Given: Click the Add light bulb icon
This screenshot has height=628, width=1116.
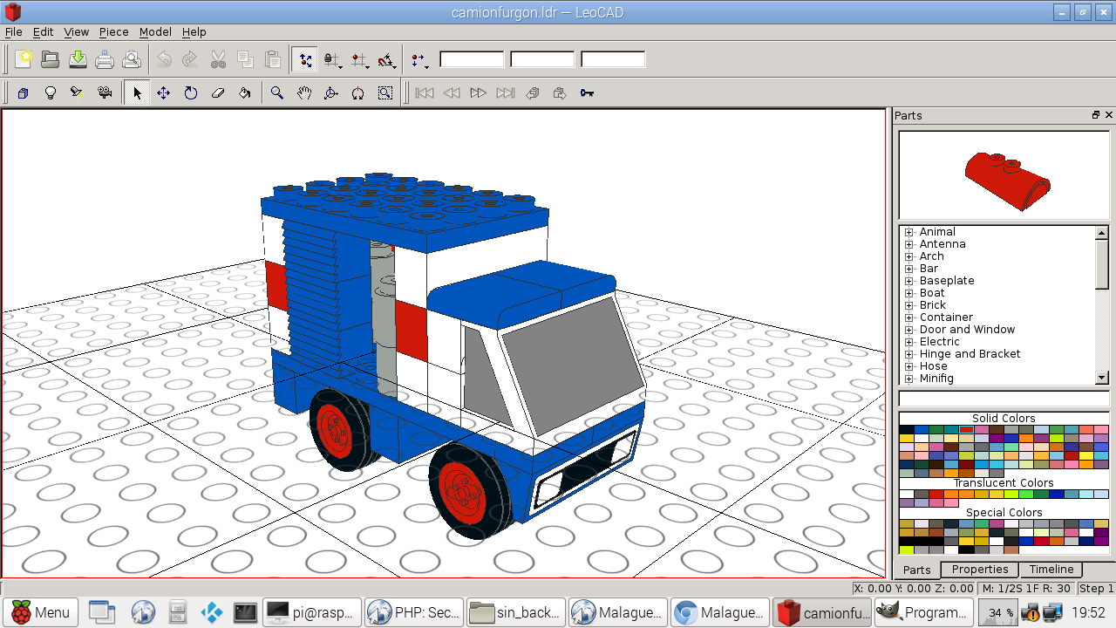Looking at the screenshot, I should 51,92.
